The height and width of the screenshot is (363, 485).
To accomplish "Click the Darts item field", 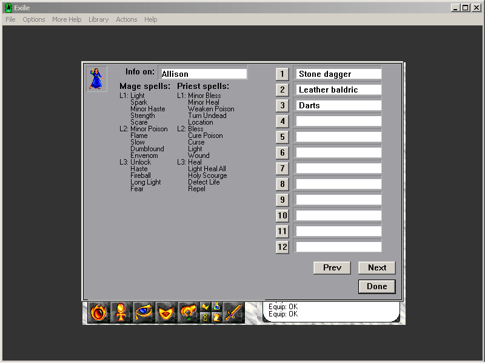I will [338, 105].
